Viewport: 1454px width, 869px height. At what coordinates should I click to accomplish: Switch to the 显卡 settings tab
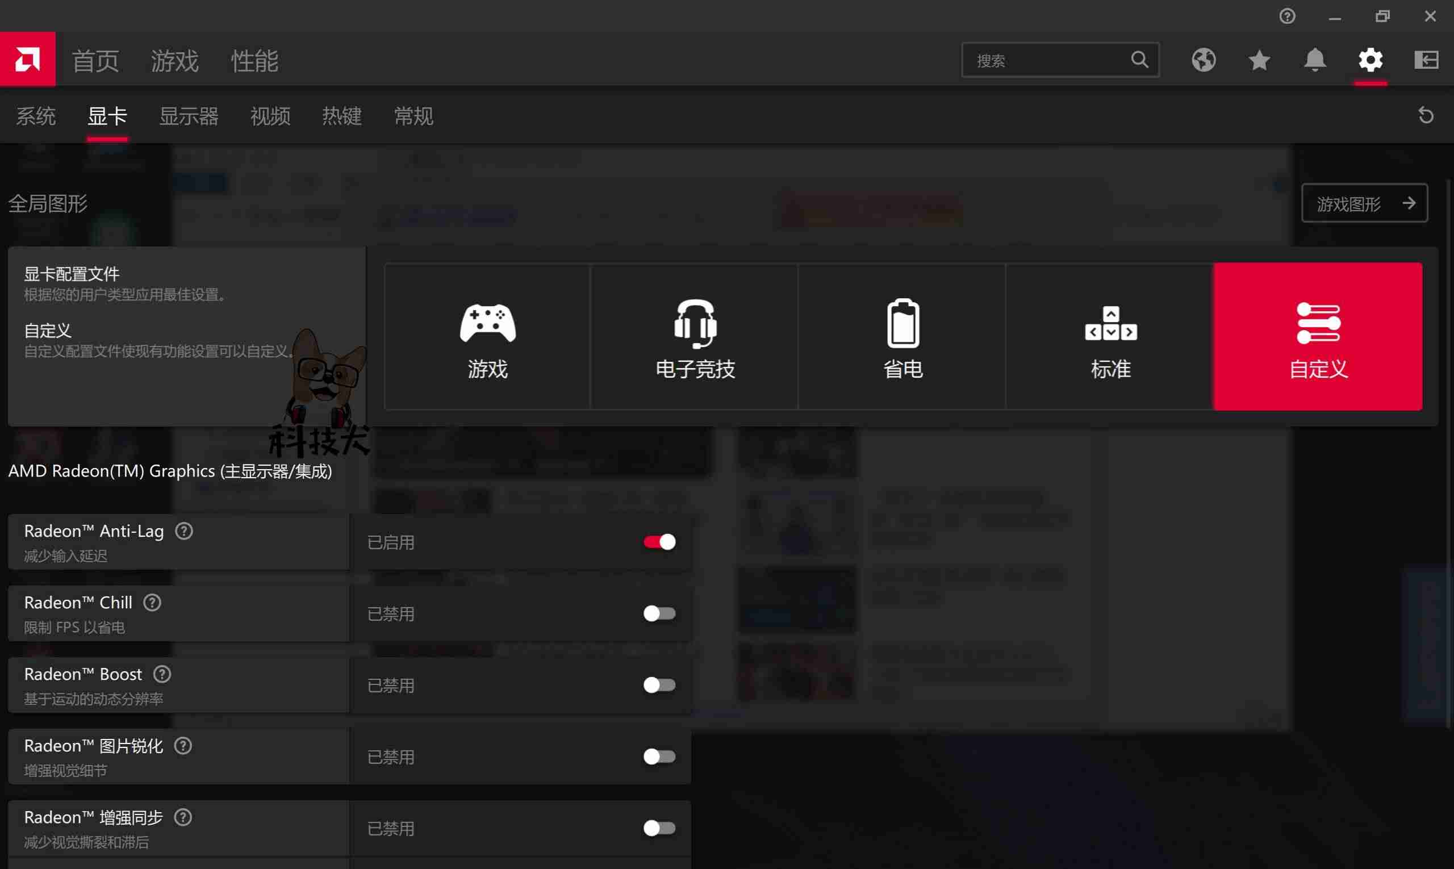pos(107,116)
